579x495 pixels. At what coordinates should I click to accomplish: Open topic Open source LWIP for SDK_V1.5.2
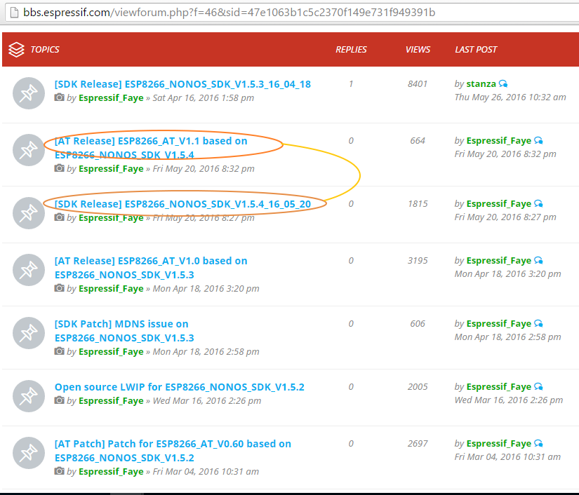180,387
